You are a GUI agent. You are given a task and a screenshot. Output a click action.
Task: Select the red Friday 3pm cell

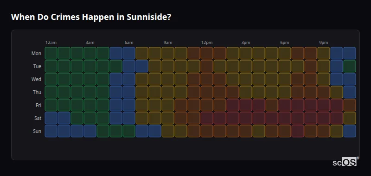246,105
